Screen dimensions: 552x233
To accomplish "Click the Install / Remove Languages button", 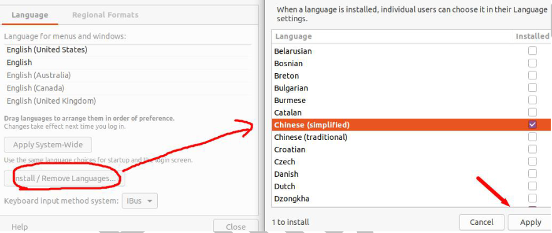I will click(65, 179).
